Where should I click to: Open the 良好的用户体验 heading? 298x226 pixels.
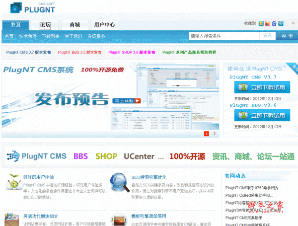[x=39, y=177]
